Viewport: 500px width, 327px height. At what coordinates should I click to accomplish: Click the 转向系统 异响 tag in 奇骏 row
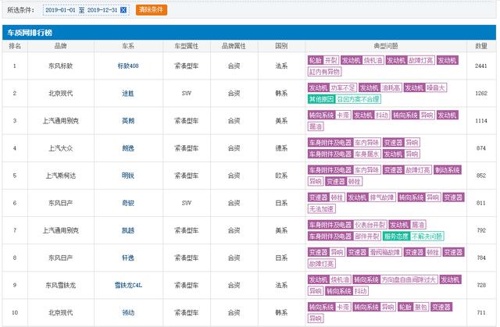[x=419, y=197]
